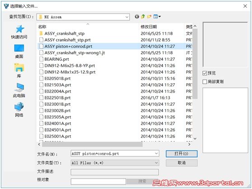Select Desktop (桌面) in sidebar
The image size is (252, 189).
coord(19,52)
